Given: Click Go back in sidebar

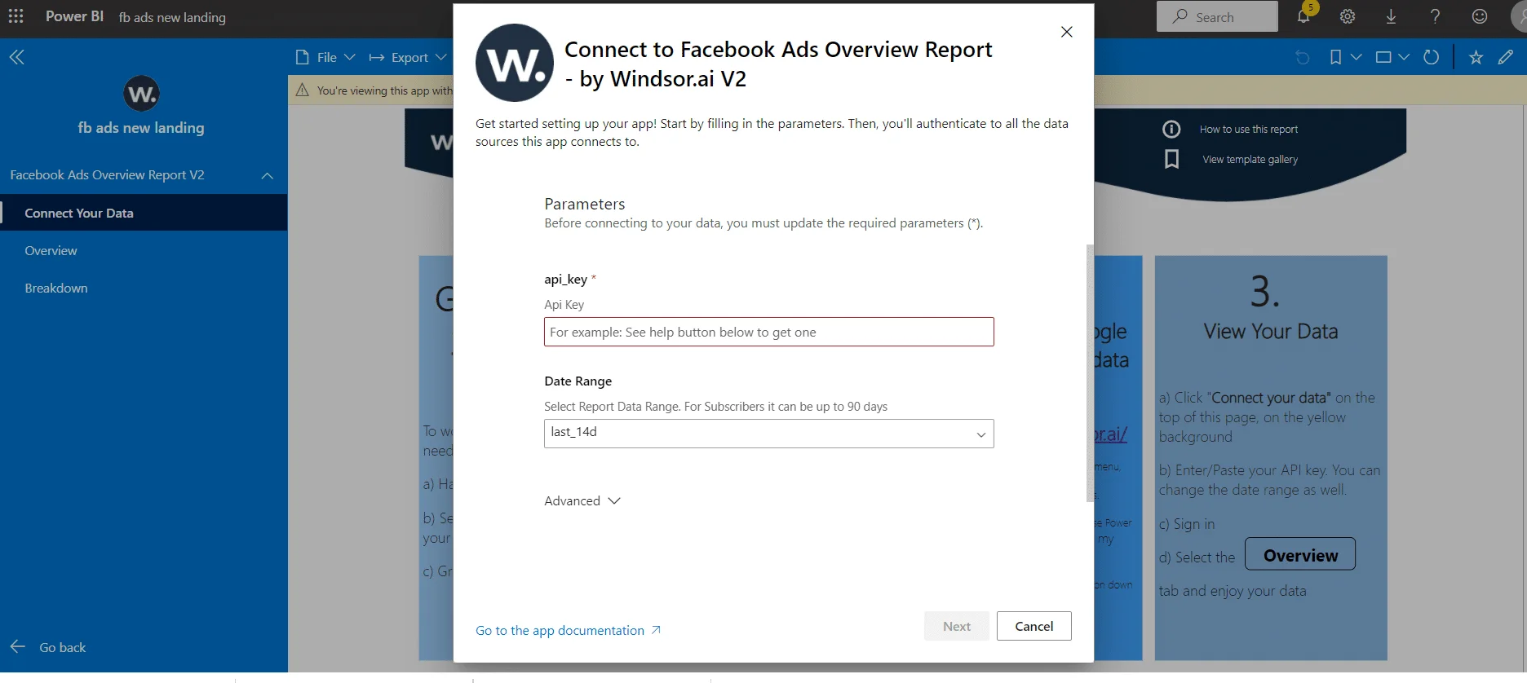Looking at the screenshot, I should tap(62, 647).
